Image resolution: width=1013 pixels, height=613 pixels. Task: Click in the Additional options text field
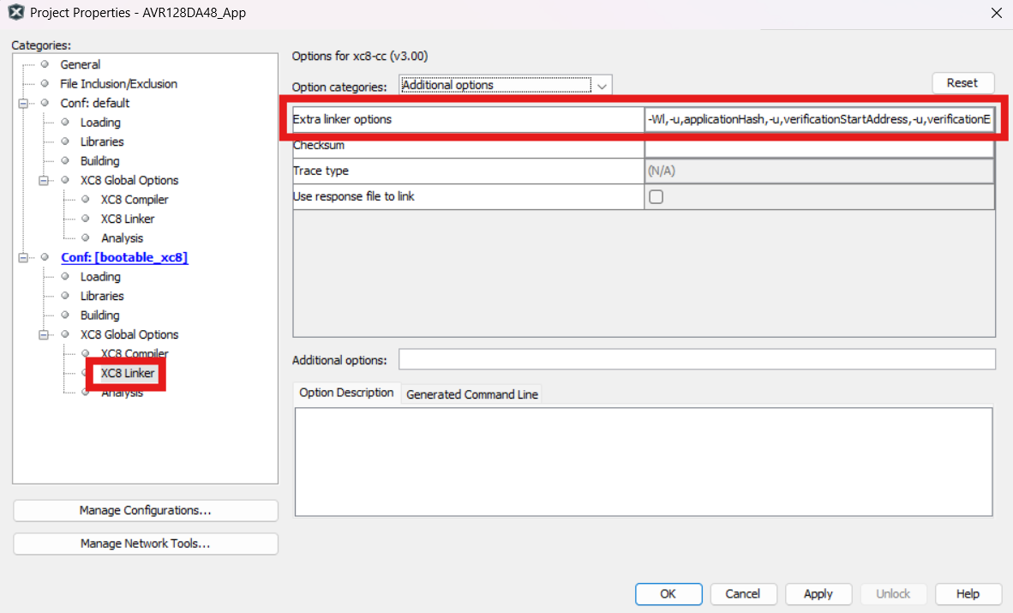point(696,359)
